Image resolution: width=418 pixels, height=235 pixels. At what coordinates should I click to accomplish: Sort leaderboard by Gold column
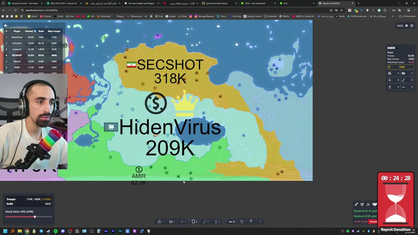pos(41,31)
